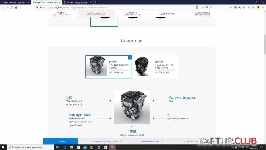Open page actions three-dot menu

pyautogui.click(x=203, y=7)
